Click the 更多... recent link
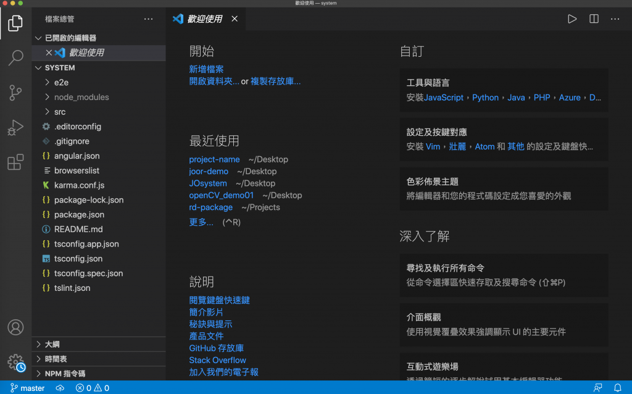 coord(201,222)
